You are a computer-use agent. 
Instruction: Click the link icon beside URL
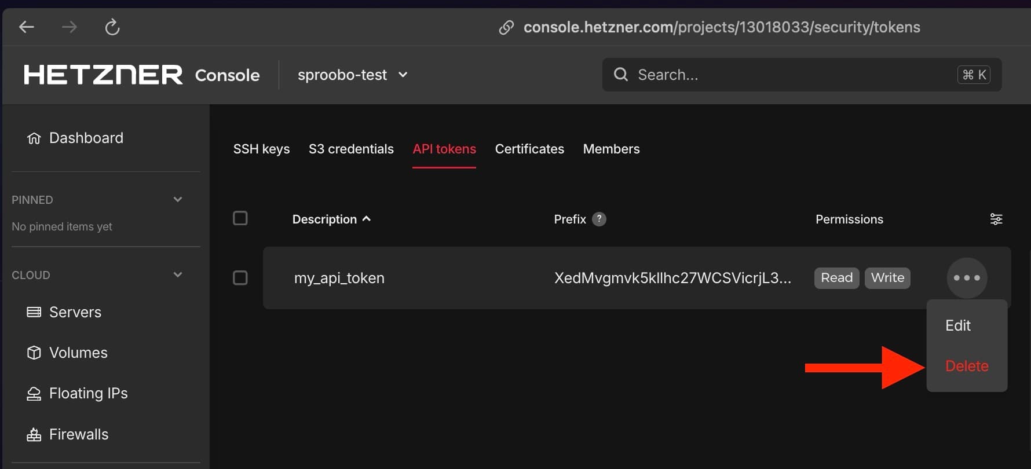506,27
